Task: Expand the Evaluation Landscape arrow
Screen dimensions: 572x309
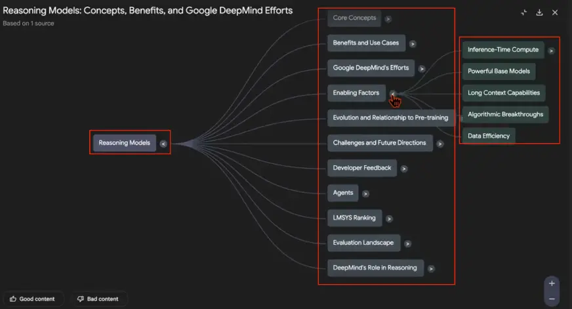Action: pos(407,243)
